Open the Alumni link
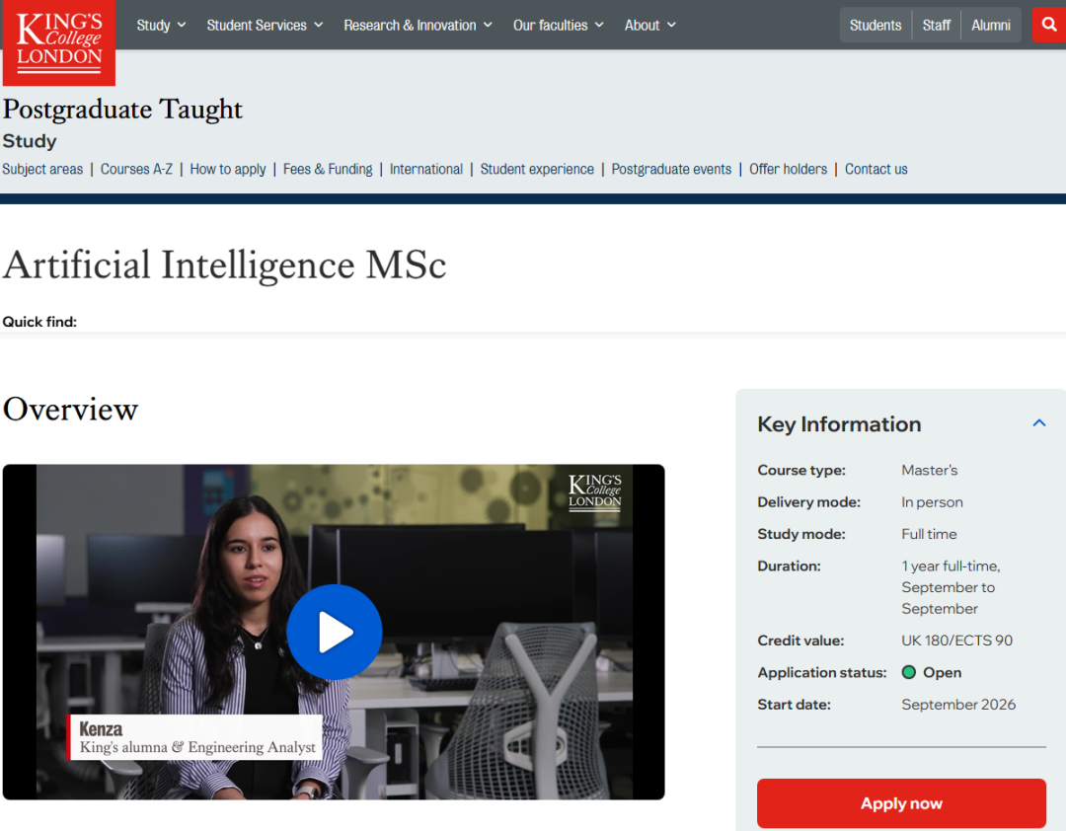1066x831 pixels. click(991, 25)
